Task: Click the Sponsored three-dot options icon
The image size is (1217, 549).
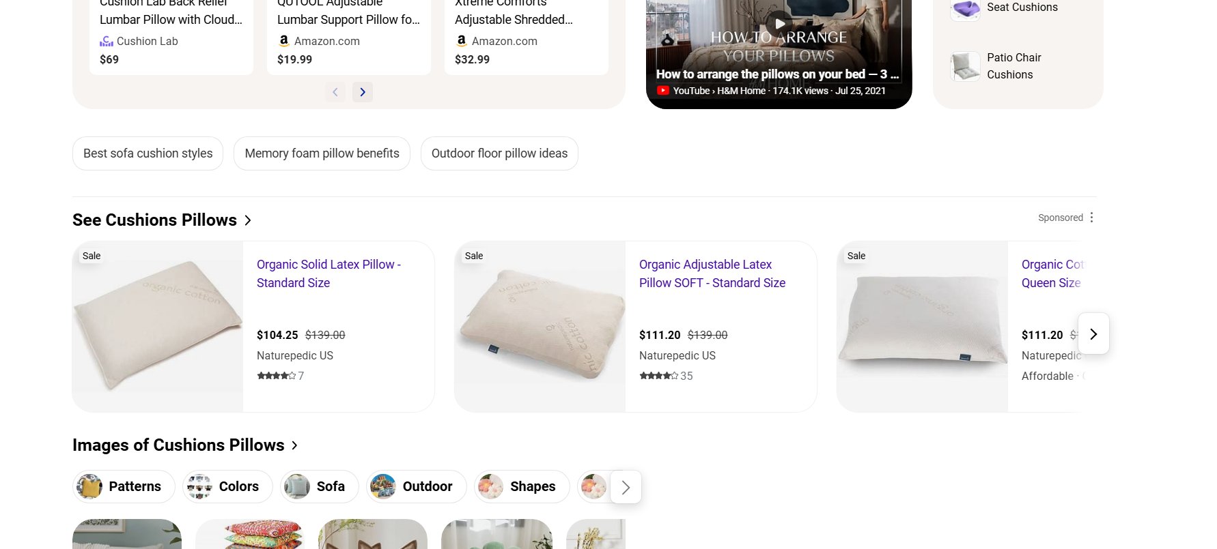Action: (x=1091, y=218)
